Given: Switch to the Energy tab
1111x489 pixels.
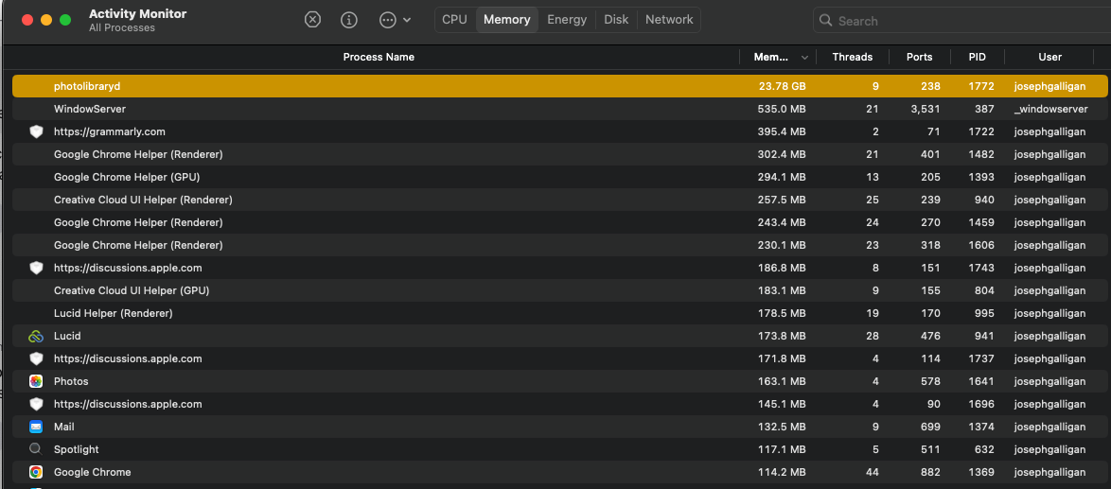Looking at the screenshot, I should 567,20.
